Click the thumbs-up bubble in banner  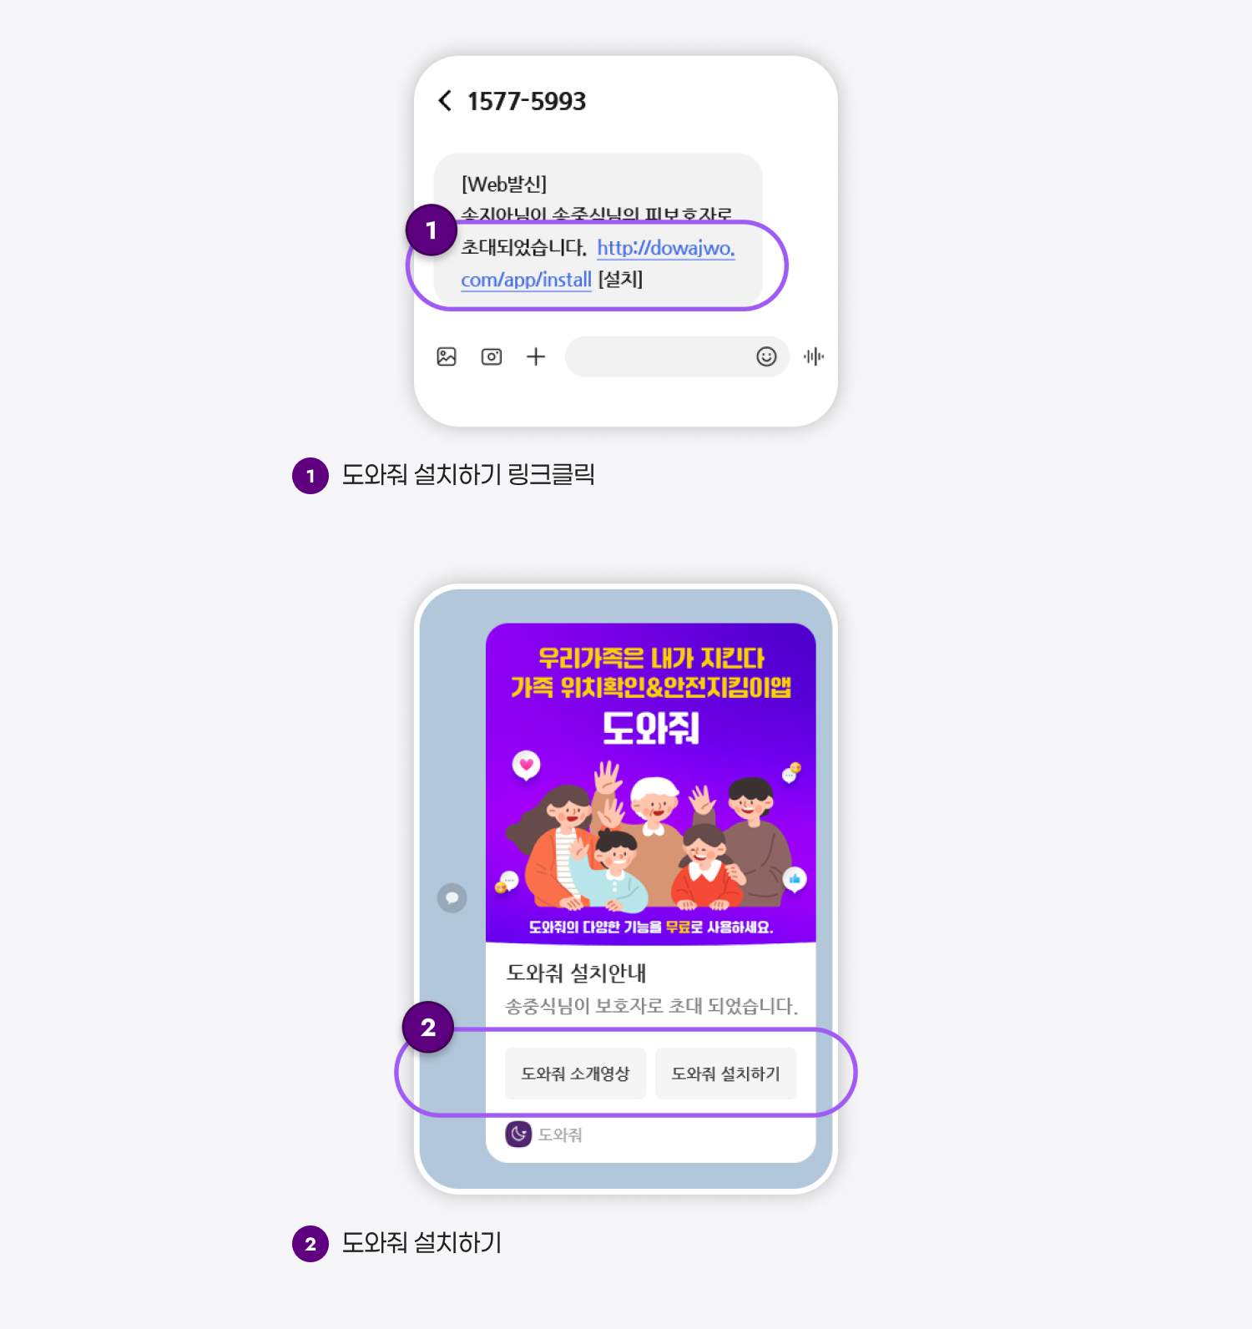point(795,879)
